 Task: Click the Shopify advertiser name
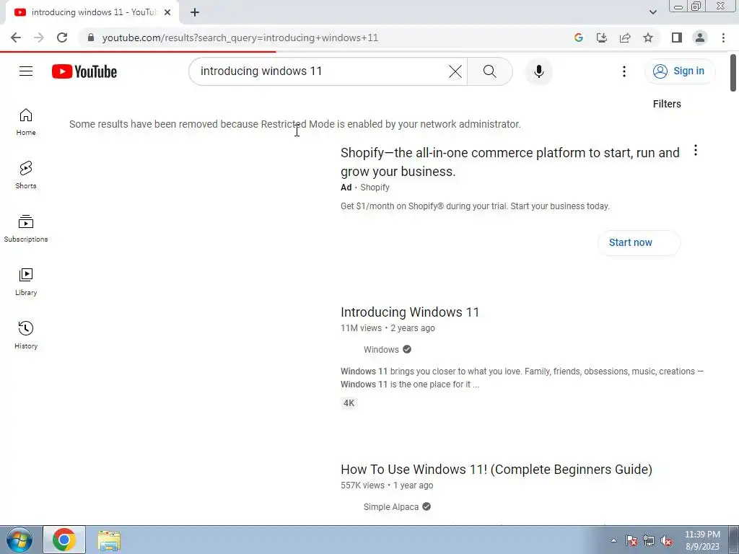[375, 188]
